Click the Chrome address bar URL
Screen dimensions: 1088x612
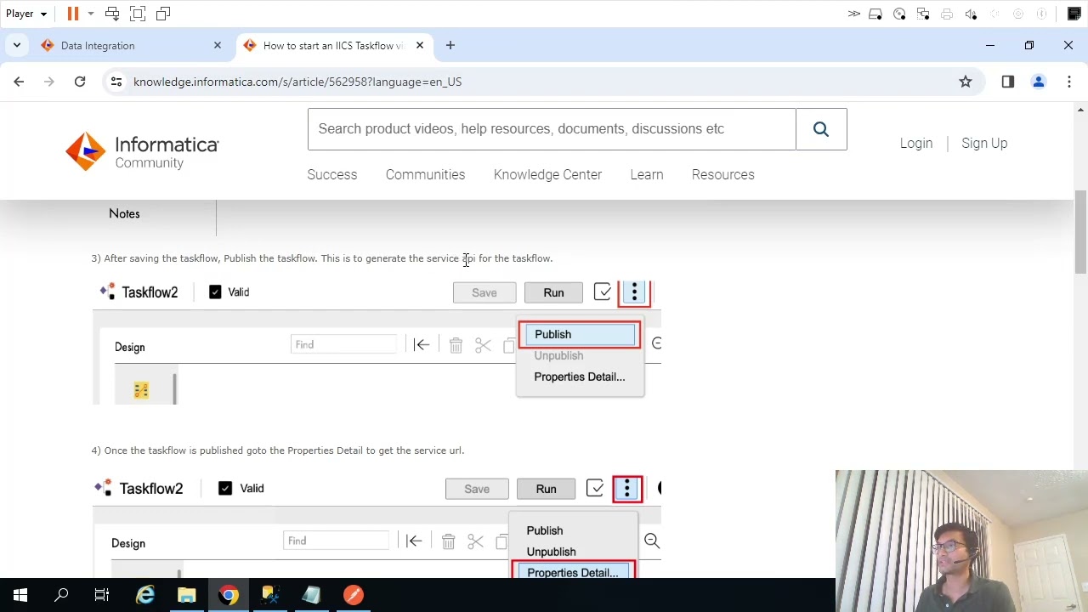click(297, 82)
